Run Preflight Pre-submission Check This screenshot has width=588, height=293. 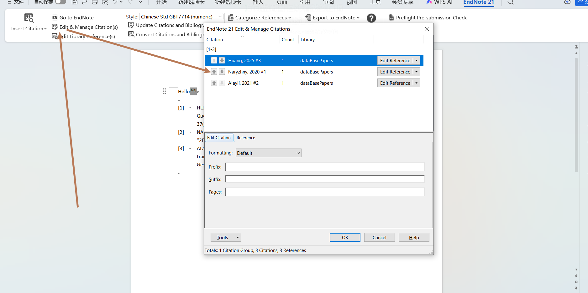(428, 18)
